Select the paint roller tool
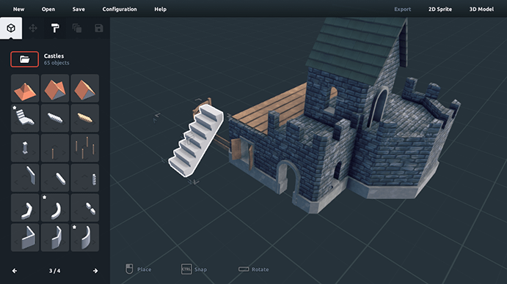 pos(55,29)
